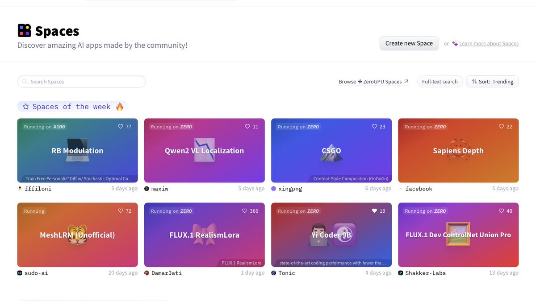Viewport: 536px width, 301px height.
Task: Click the 4 days ago timestamp
Action: coord(378,273)
